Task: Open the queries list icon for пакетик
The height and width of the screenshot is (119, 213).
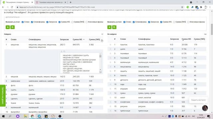Action: pos(172,45)
